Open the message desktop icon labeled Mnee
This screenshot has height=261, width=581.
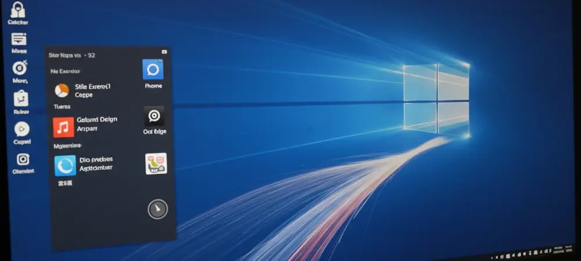19,39
